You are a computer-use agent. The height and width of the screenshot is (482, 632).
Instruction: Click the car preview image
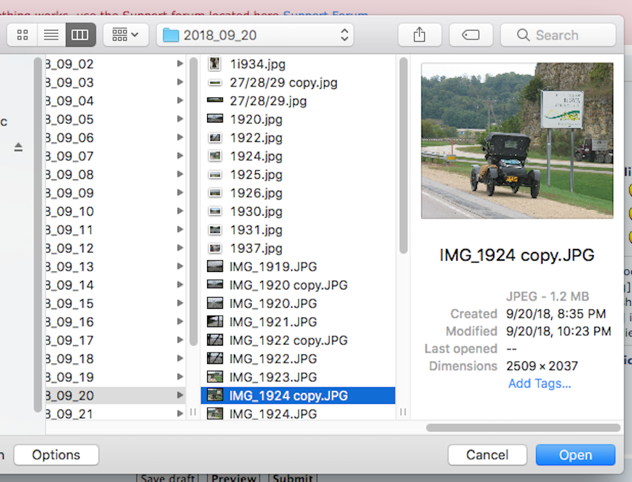[x=517, y=141]
